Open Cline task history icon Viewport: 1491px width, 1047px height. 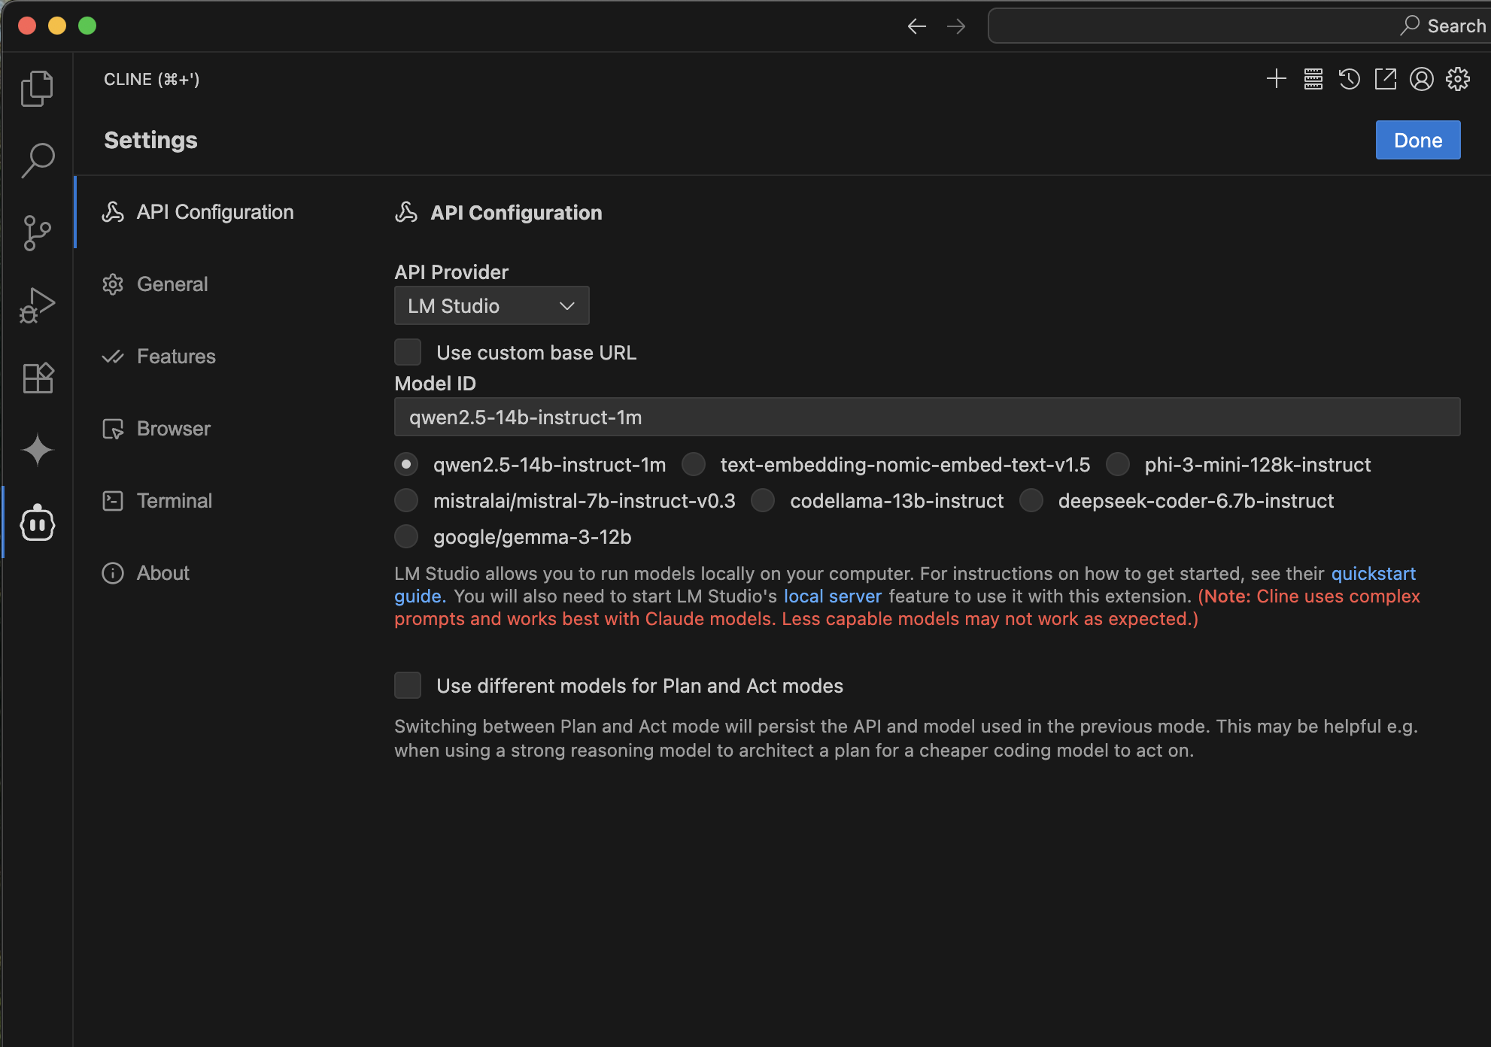coord(1349,79)
